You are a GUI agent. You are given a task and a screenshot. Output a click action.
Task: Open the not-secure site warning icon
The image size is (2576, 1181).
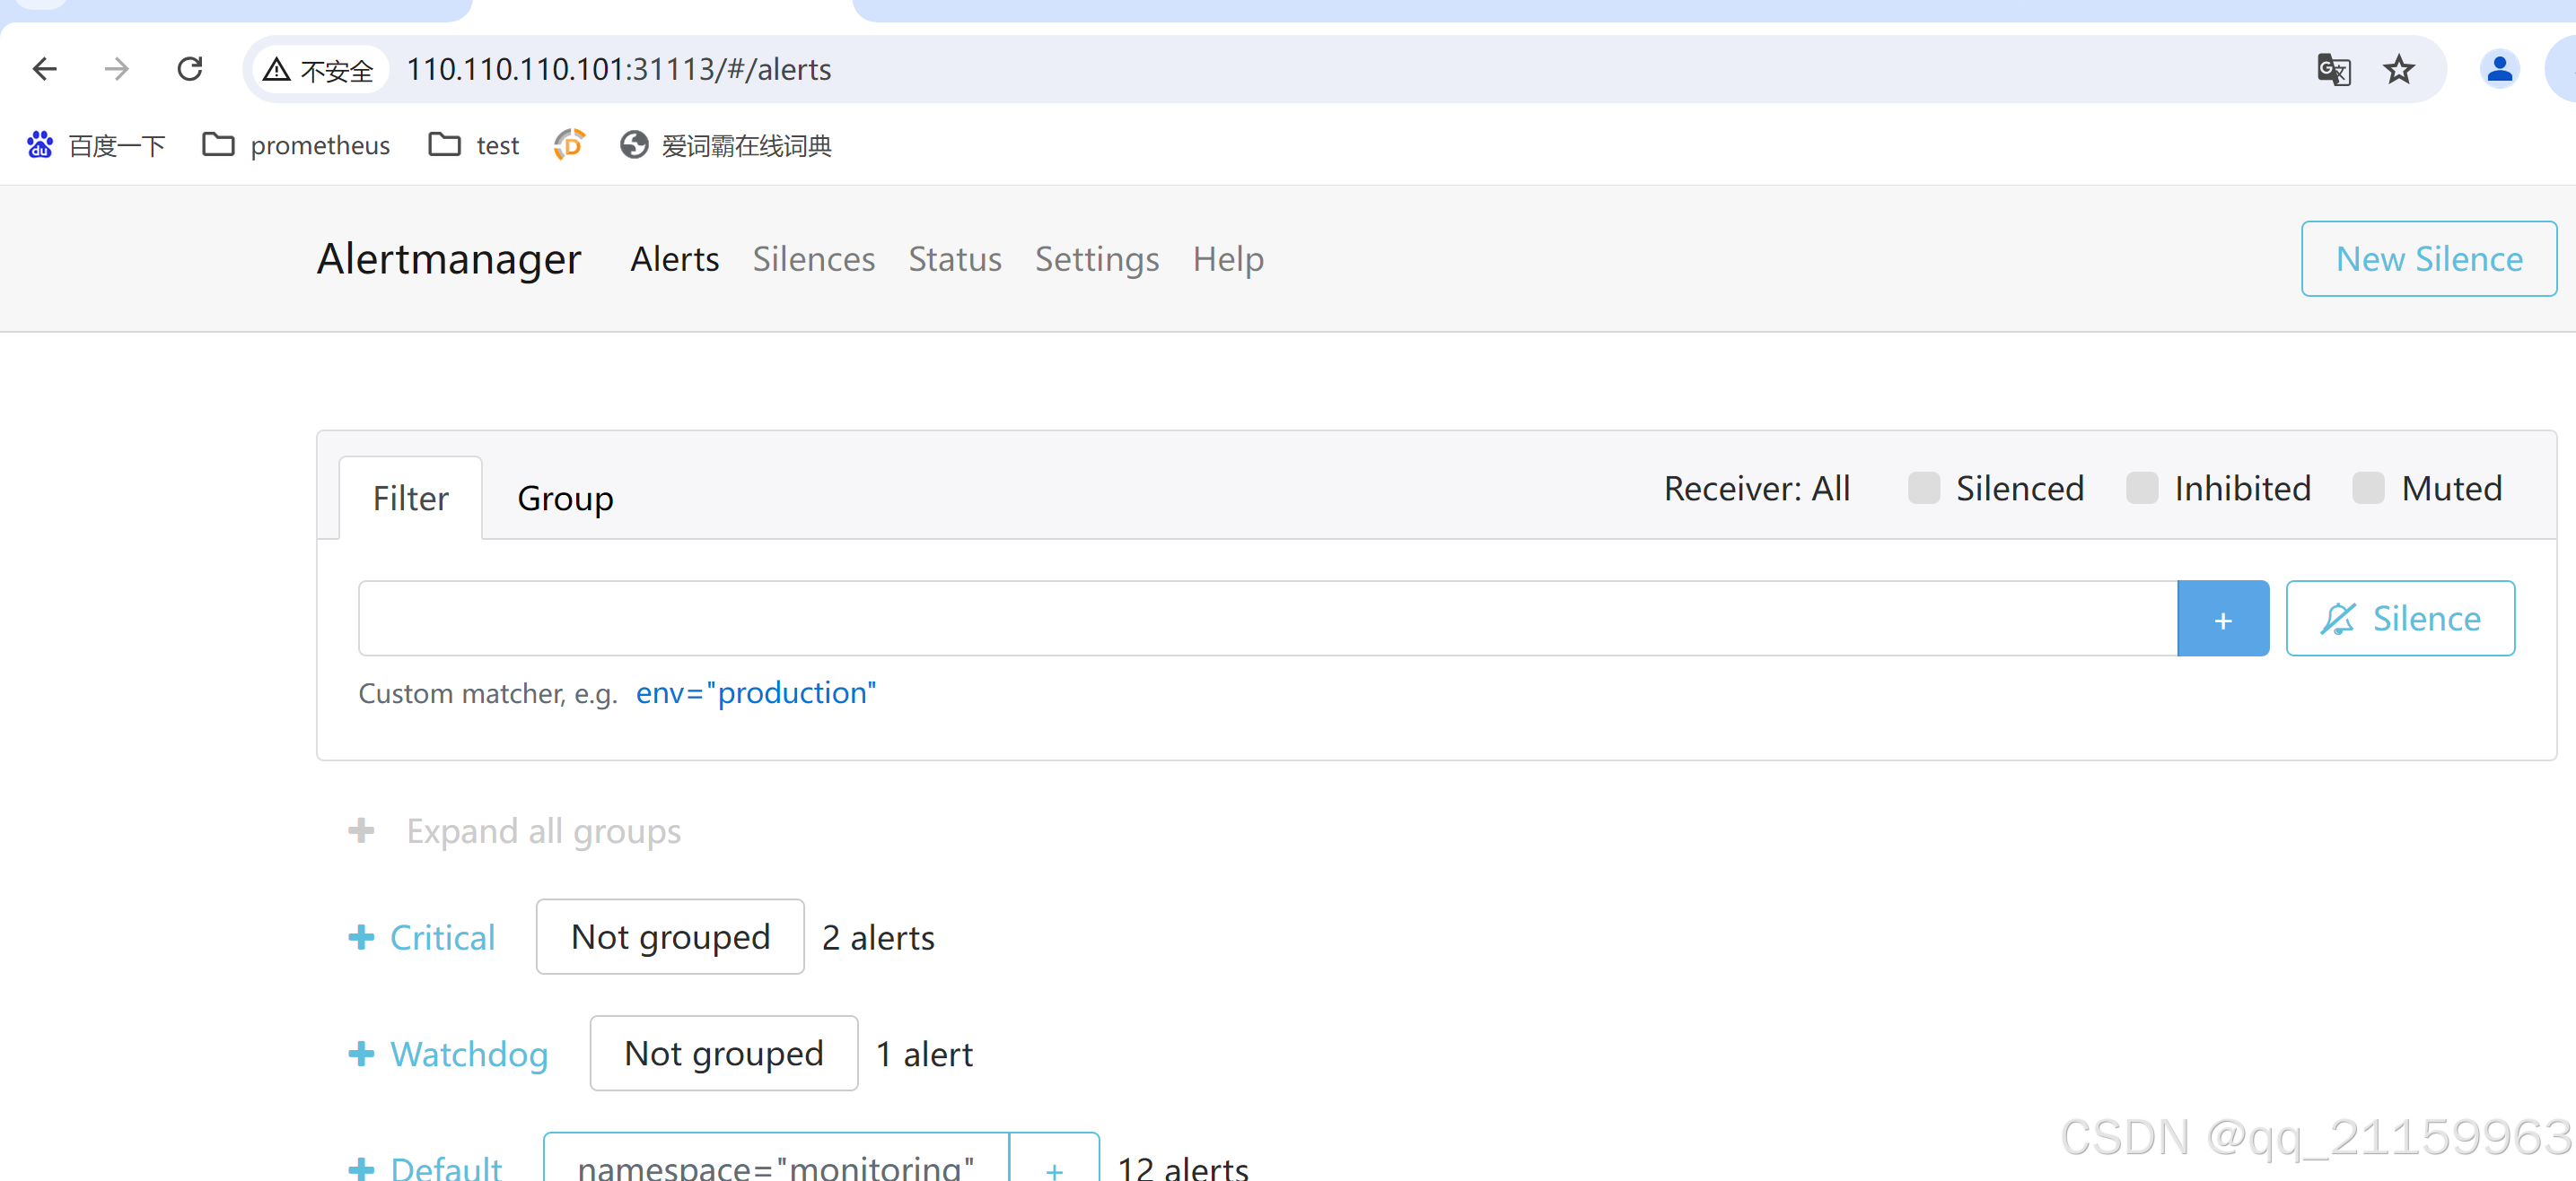[277, 70]
